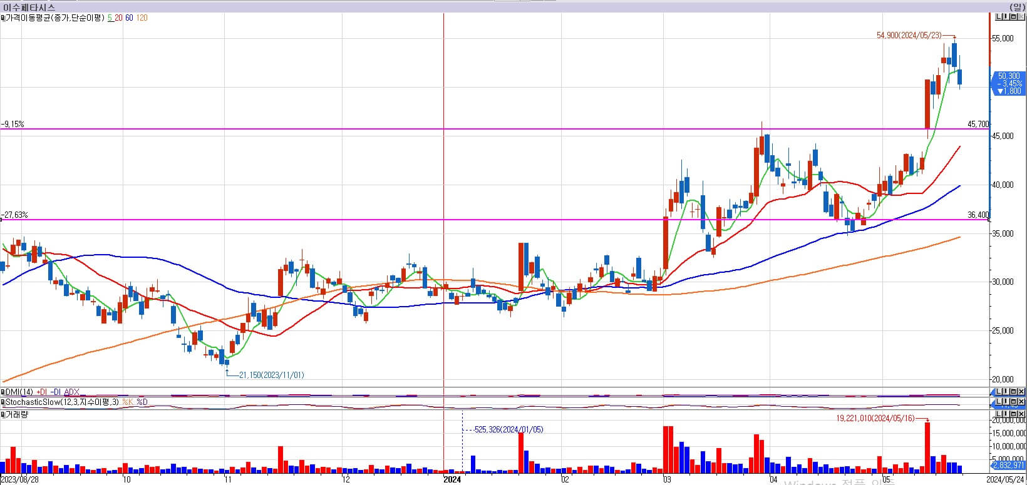Click the -DI legend label

point(55,392)
